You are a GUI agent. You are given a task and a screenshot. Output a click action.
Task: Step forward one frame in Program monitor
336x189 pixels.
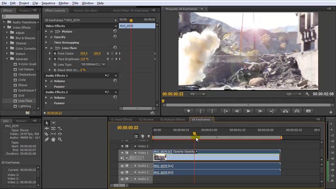pos(260,111)
